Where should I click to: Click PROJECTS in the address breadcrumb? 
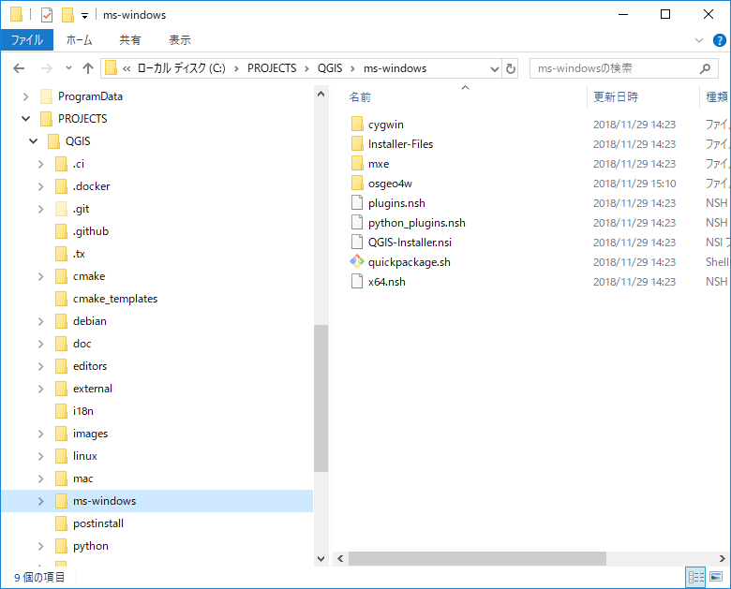pyautogui.click(x=272, y=68)
